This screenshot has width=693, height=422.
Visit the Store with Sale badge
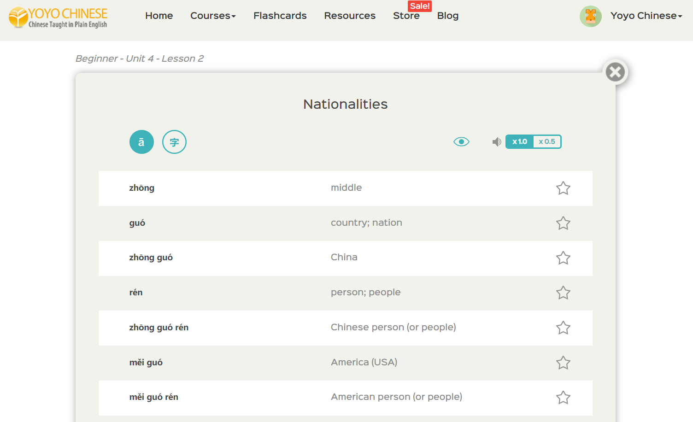pyautogui.click(x=406, y=16)
